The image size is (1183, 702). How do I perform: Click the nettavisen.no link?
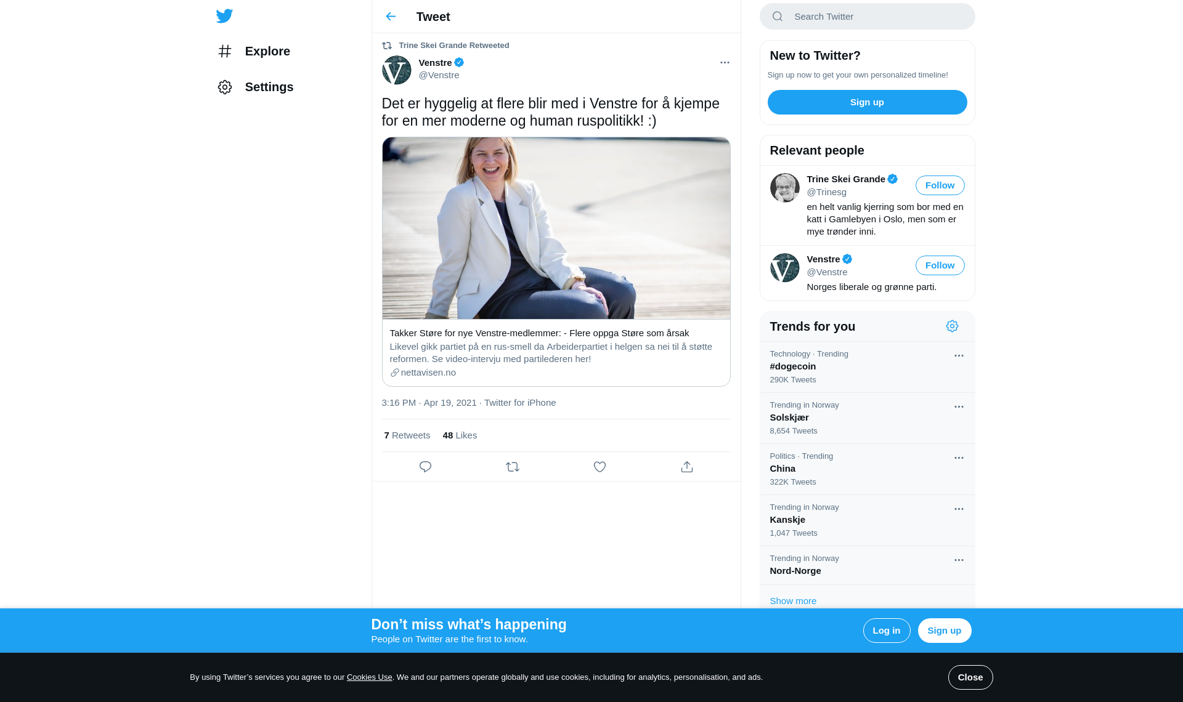tap(428, 373)
